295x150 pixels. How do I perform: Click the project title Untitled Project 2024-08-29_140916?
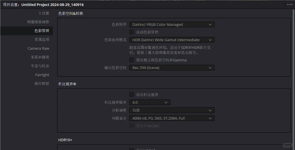point(53,5)
